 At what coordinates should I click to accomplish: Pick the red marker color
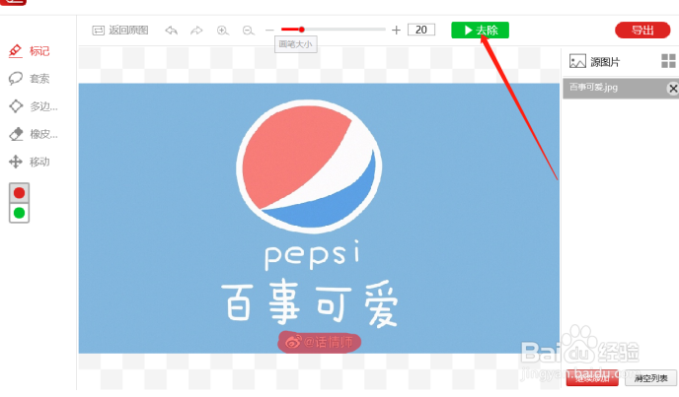coord(19,193)
